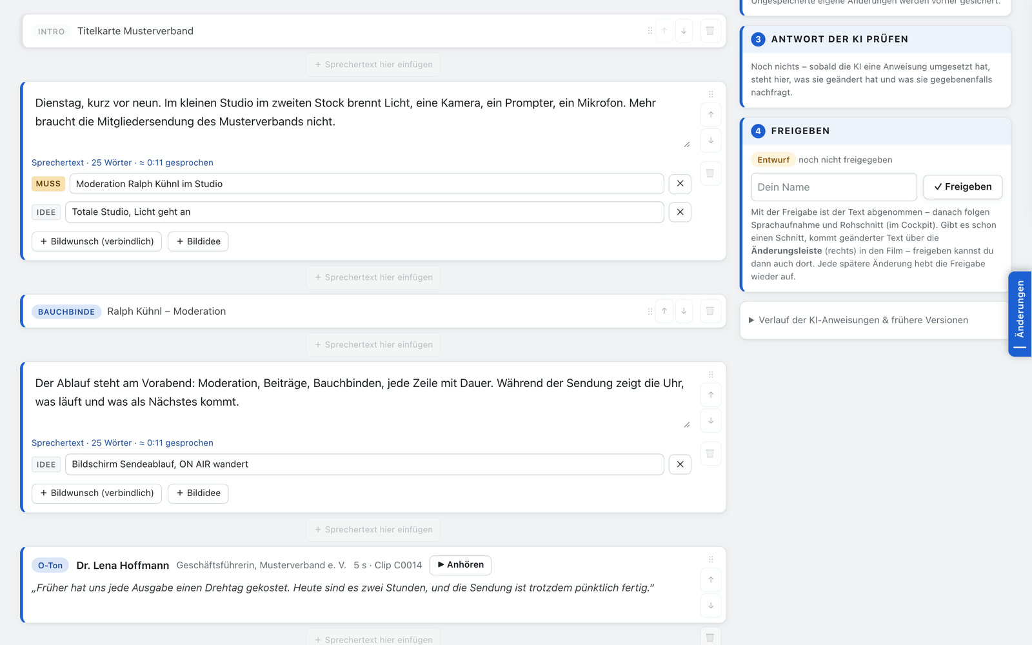Click the 'Entwurf' status badge

pyautogui.click(x=773, y=160)
